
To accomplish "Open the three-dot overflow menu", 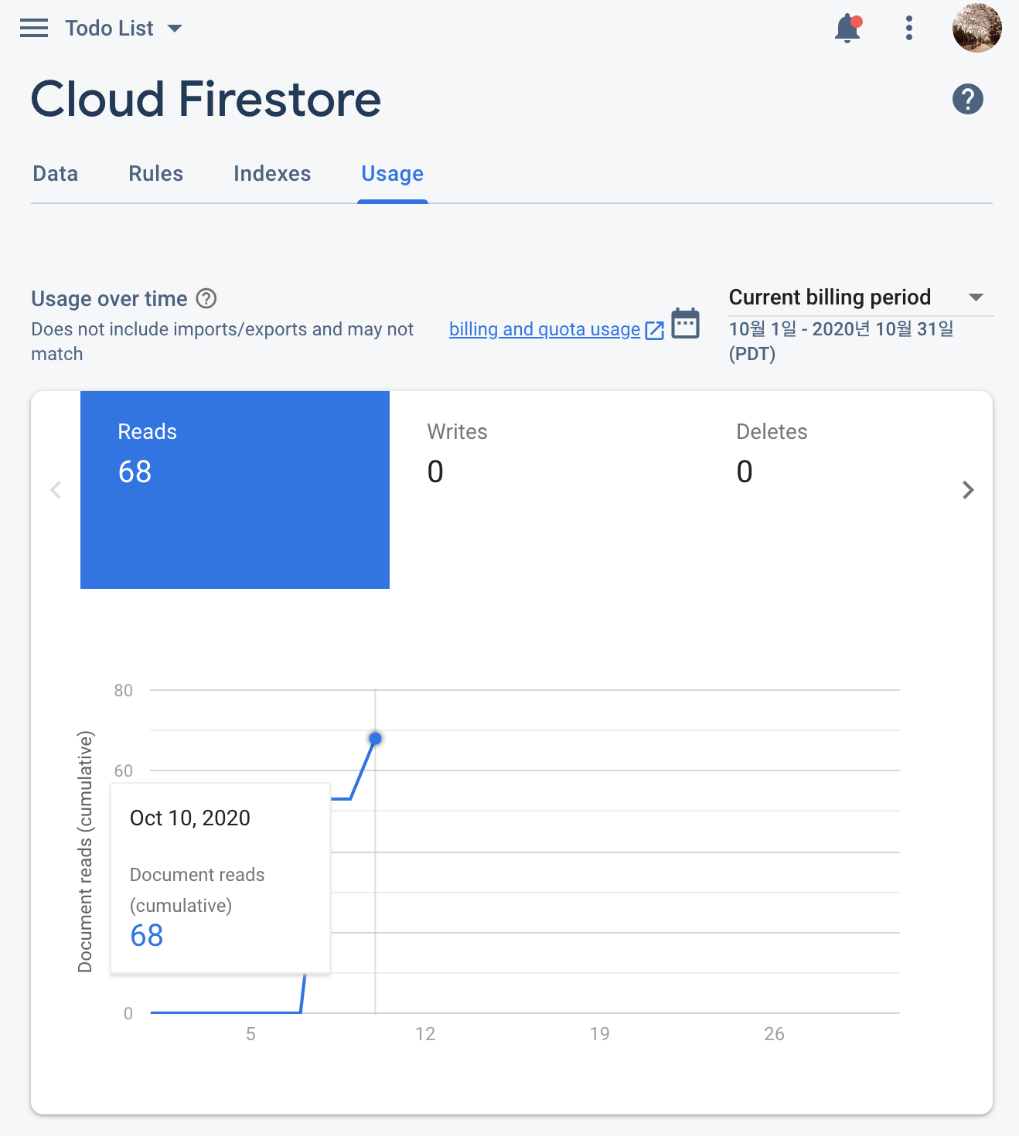I will tap(909, 29).
